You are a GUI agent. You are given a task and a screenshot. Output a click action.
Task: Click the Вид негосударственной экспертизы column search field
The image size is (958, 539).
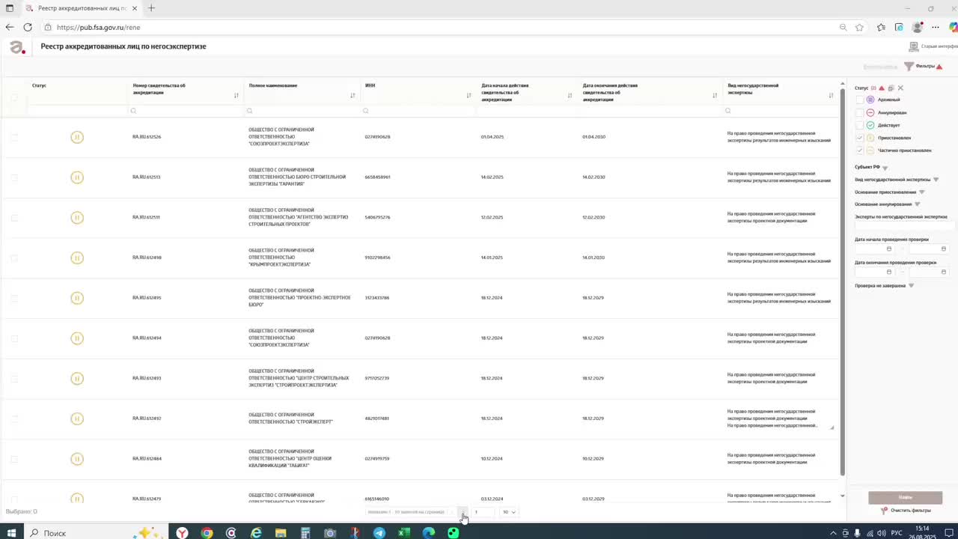(x=780, y=111)
